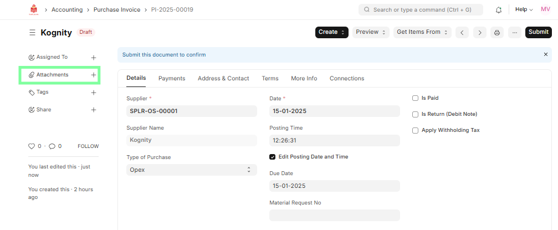Screen dimensions: 558x230
Task: Expand the Create dropdown button
Action: 332,32
